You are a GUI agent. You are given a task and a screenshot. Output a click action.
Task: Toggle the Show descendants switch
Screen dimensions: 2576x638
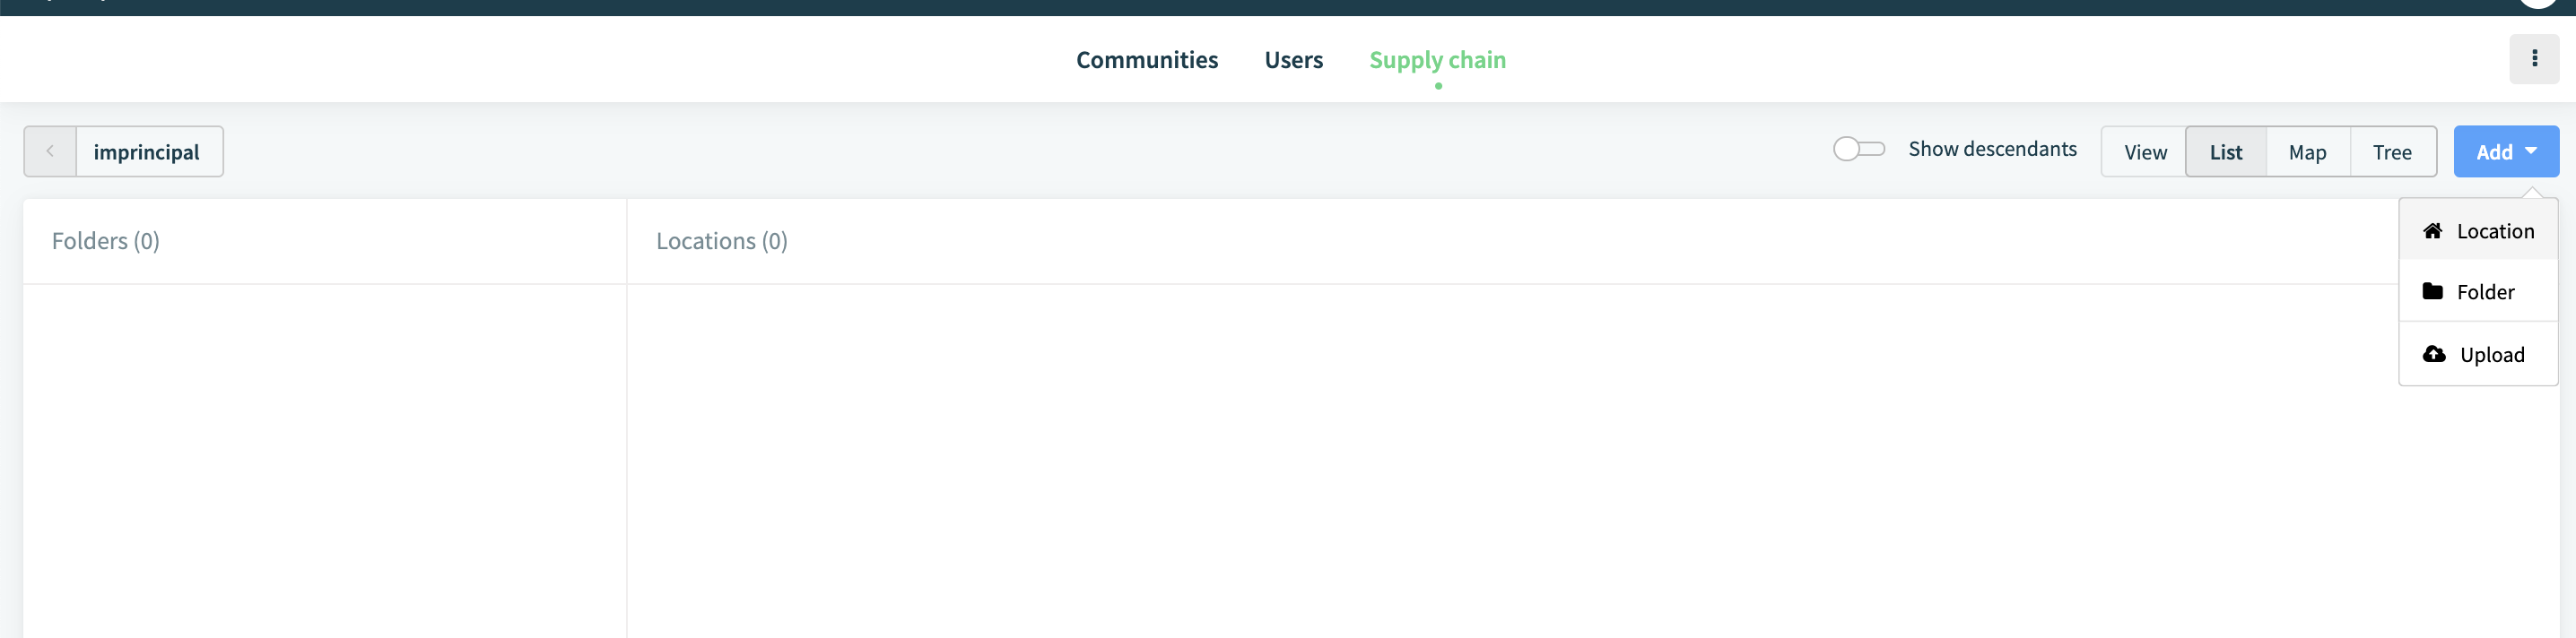tap(1858, 149)
